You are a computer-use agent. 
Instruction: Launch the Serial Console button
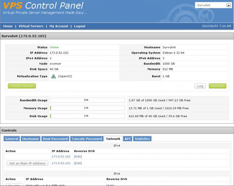pyautogui.click(x=22, y=86)
